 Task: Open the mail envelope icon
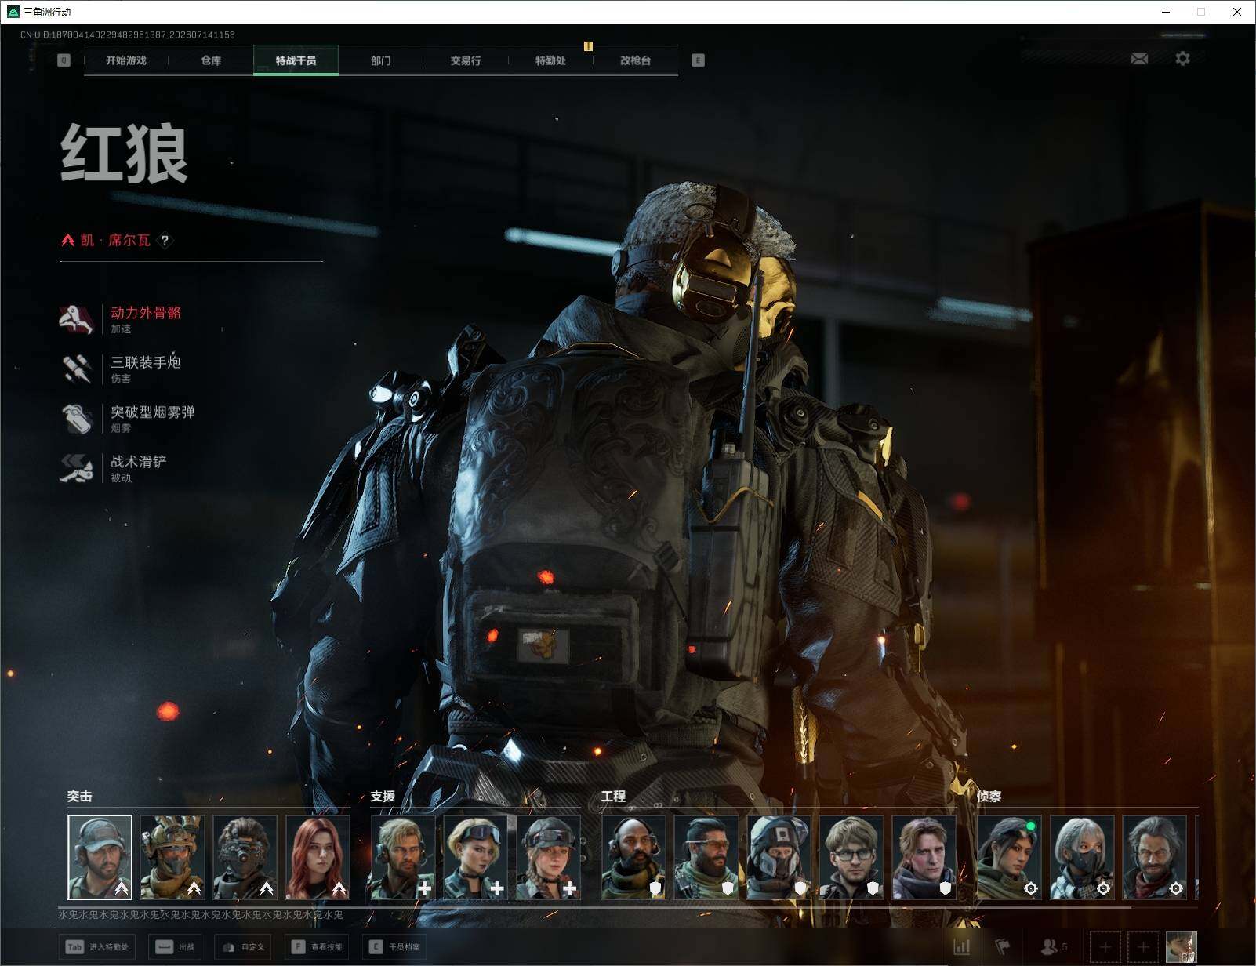tap(1139, 59)
